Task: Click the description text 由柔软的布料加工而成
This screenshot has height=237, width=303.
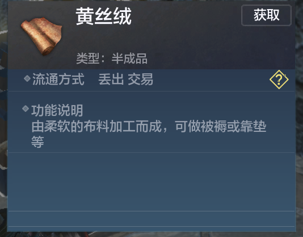Action: coord(96,126)
